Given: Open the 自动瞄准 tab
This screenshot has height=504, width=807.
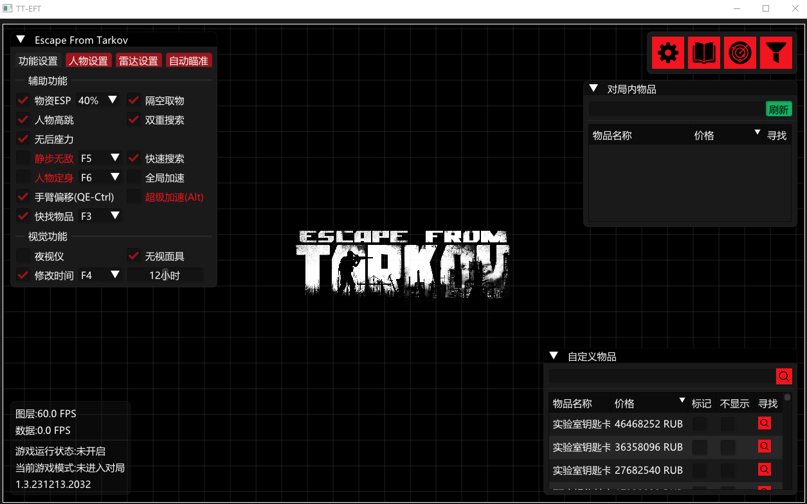Looking at the screenshot, I should [188, 61].
